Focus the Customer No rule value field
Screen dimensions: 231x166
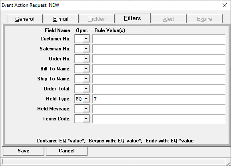(x=159, y=39)
